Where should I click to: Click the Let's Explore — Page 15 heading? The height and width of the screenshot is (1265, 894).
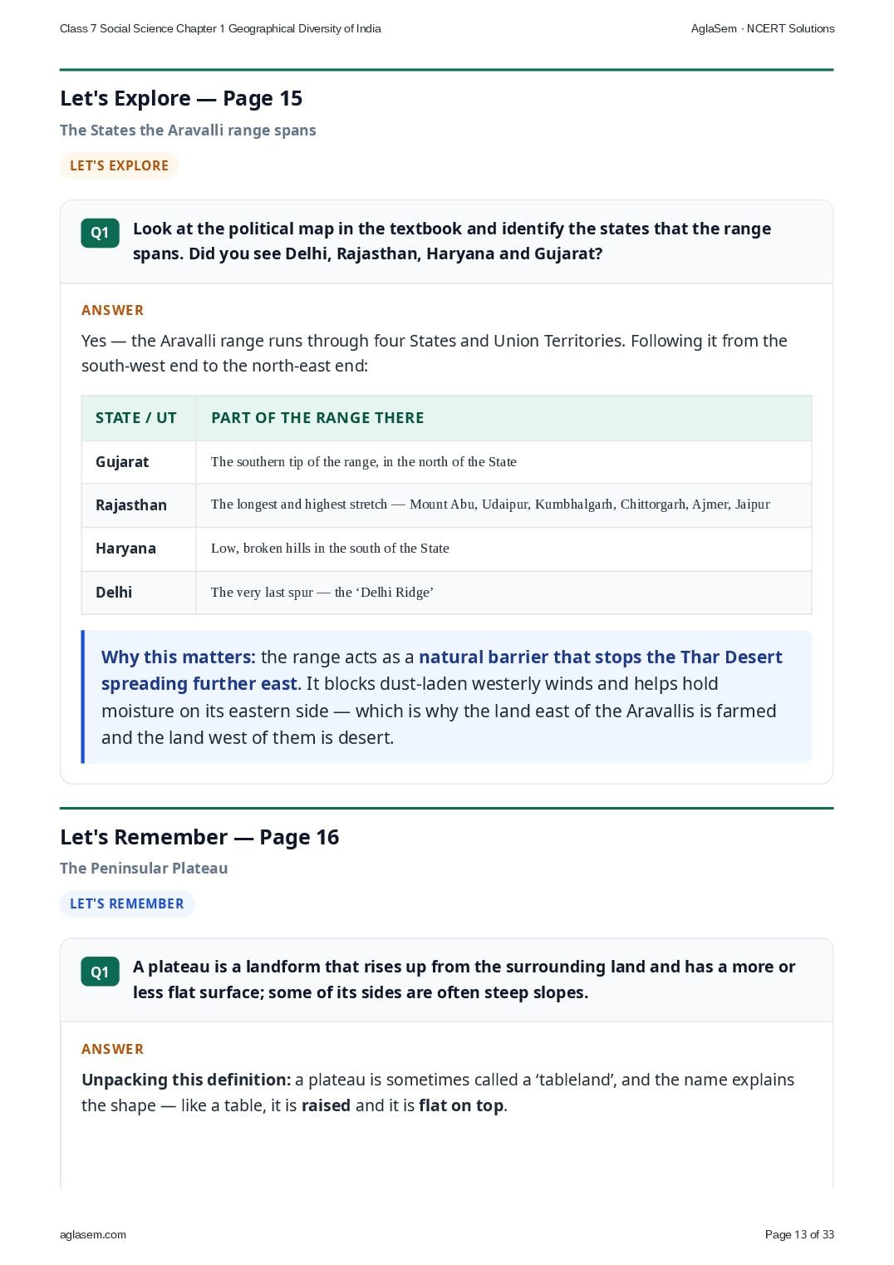pos(181,98)
